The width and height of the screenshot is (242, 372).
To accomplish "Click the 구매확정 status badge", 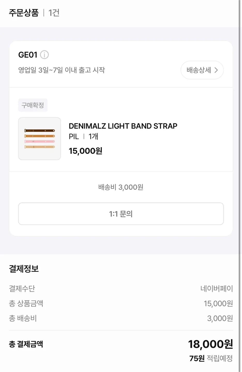I will [33, 105].
